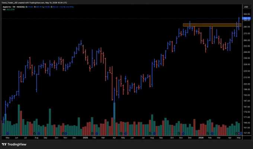Click the 228.00 price axis label

247,64
